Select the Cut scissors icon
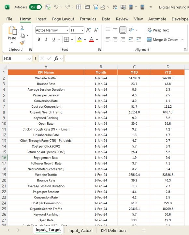The image size is (189, 235). pyautogui.click(x=22, y=28)
